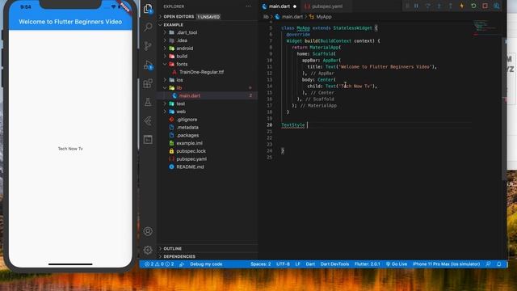The image size is (517, 291).
Task: Click errors and warnings status indicator
Action: (x=159, y=264)
